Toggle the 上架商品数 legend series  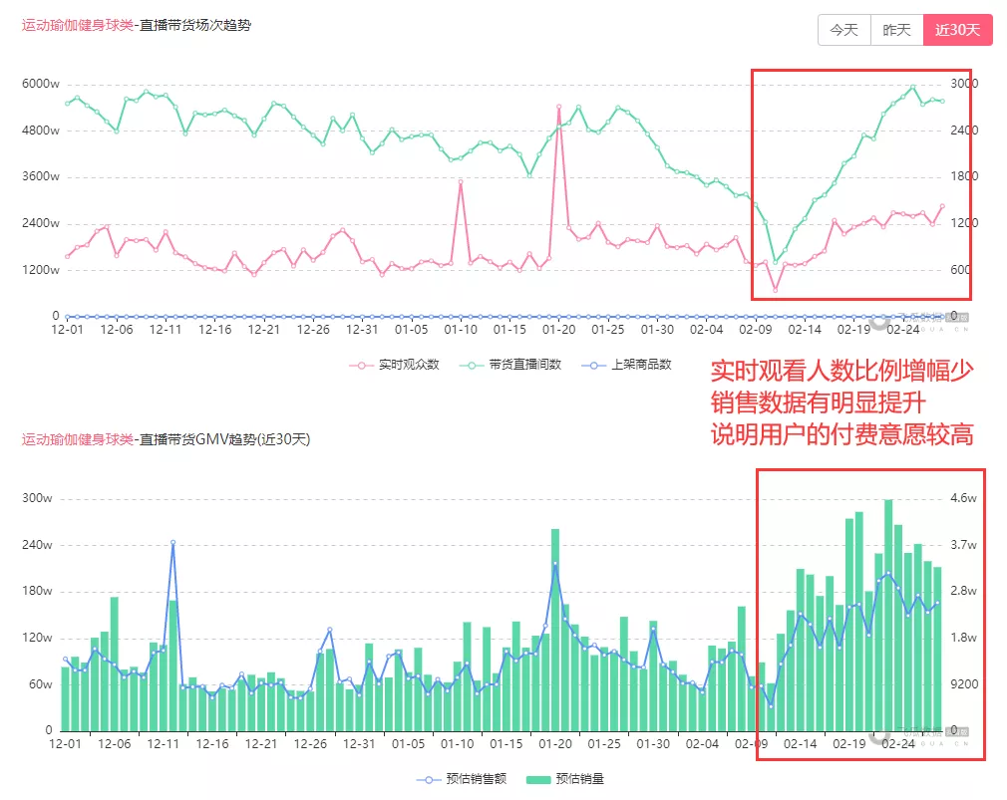click(626, 365)
